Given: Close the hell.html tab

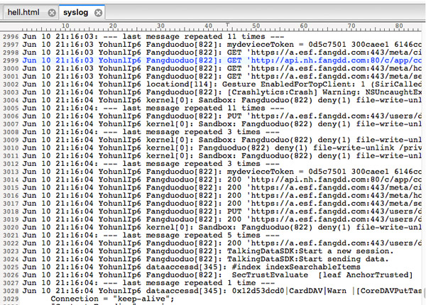Looking at the screenshot, I should click(52, 13).
